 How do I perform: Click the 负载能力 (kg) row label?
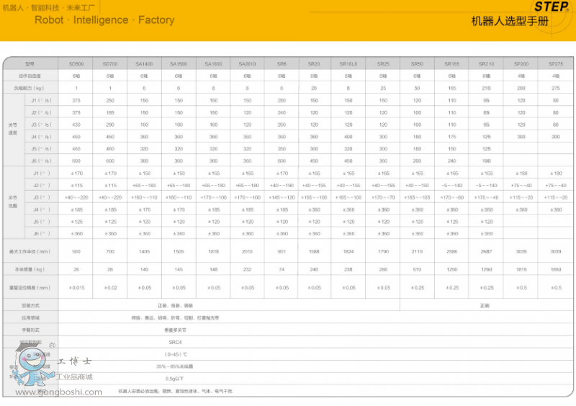30,87
